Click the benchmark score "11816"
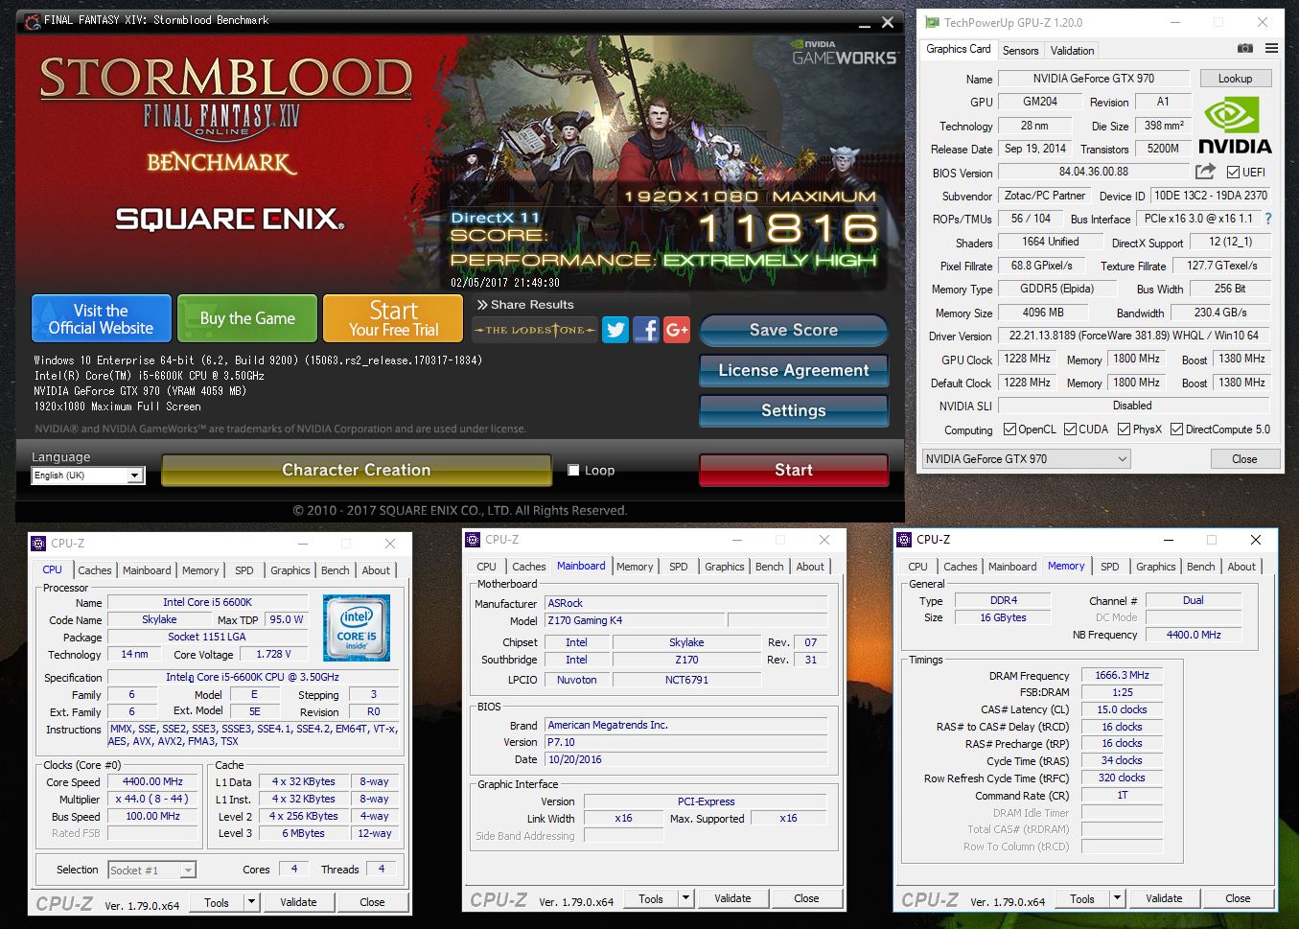The height and width of the screenshot is (929, 1299). coord(788,228)
